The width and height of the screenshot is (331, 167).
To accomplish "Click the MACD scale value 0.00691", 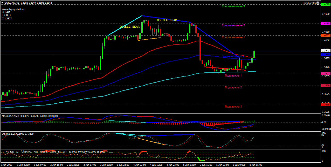I will coord(326,115).
